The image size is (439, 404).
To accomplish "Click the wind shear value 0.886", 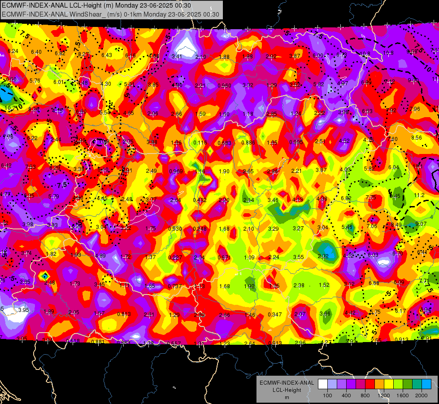I will [x=248, y=142].
